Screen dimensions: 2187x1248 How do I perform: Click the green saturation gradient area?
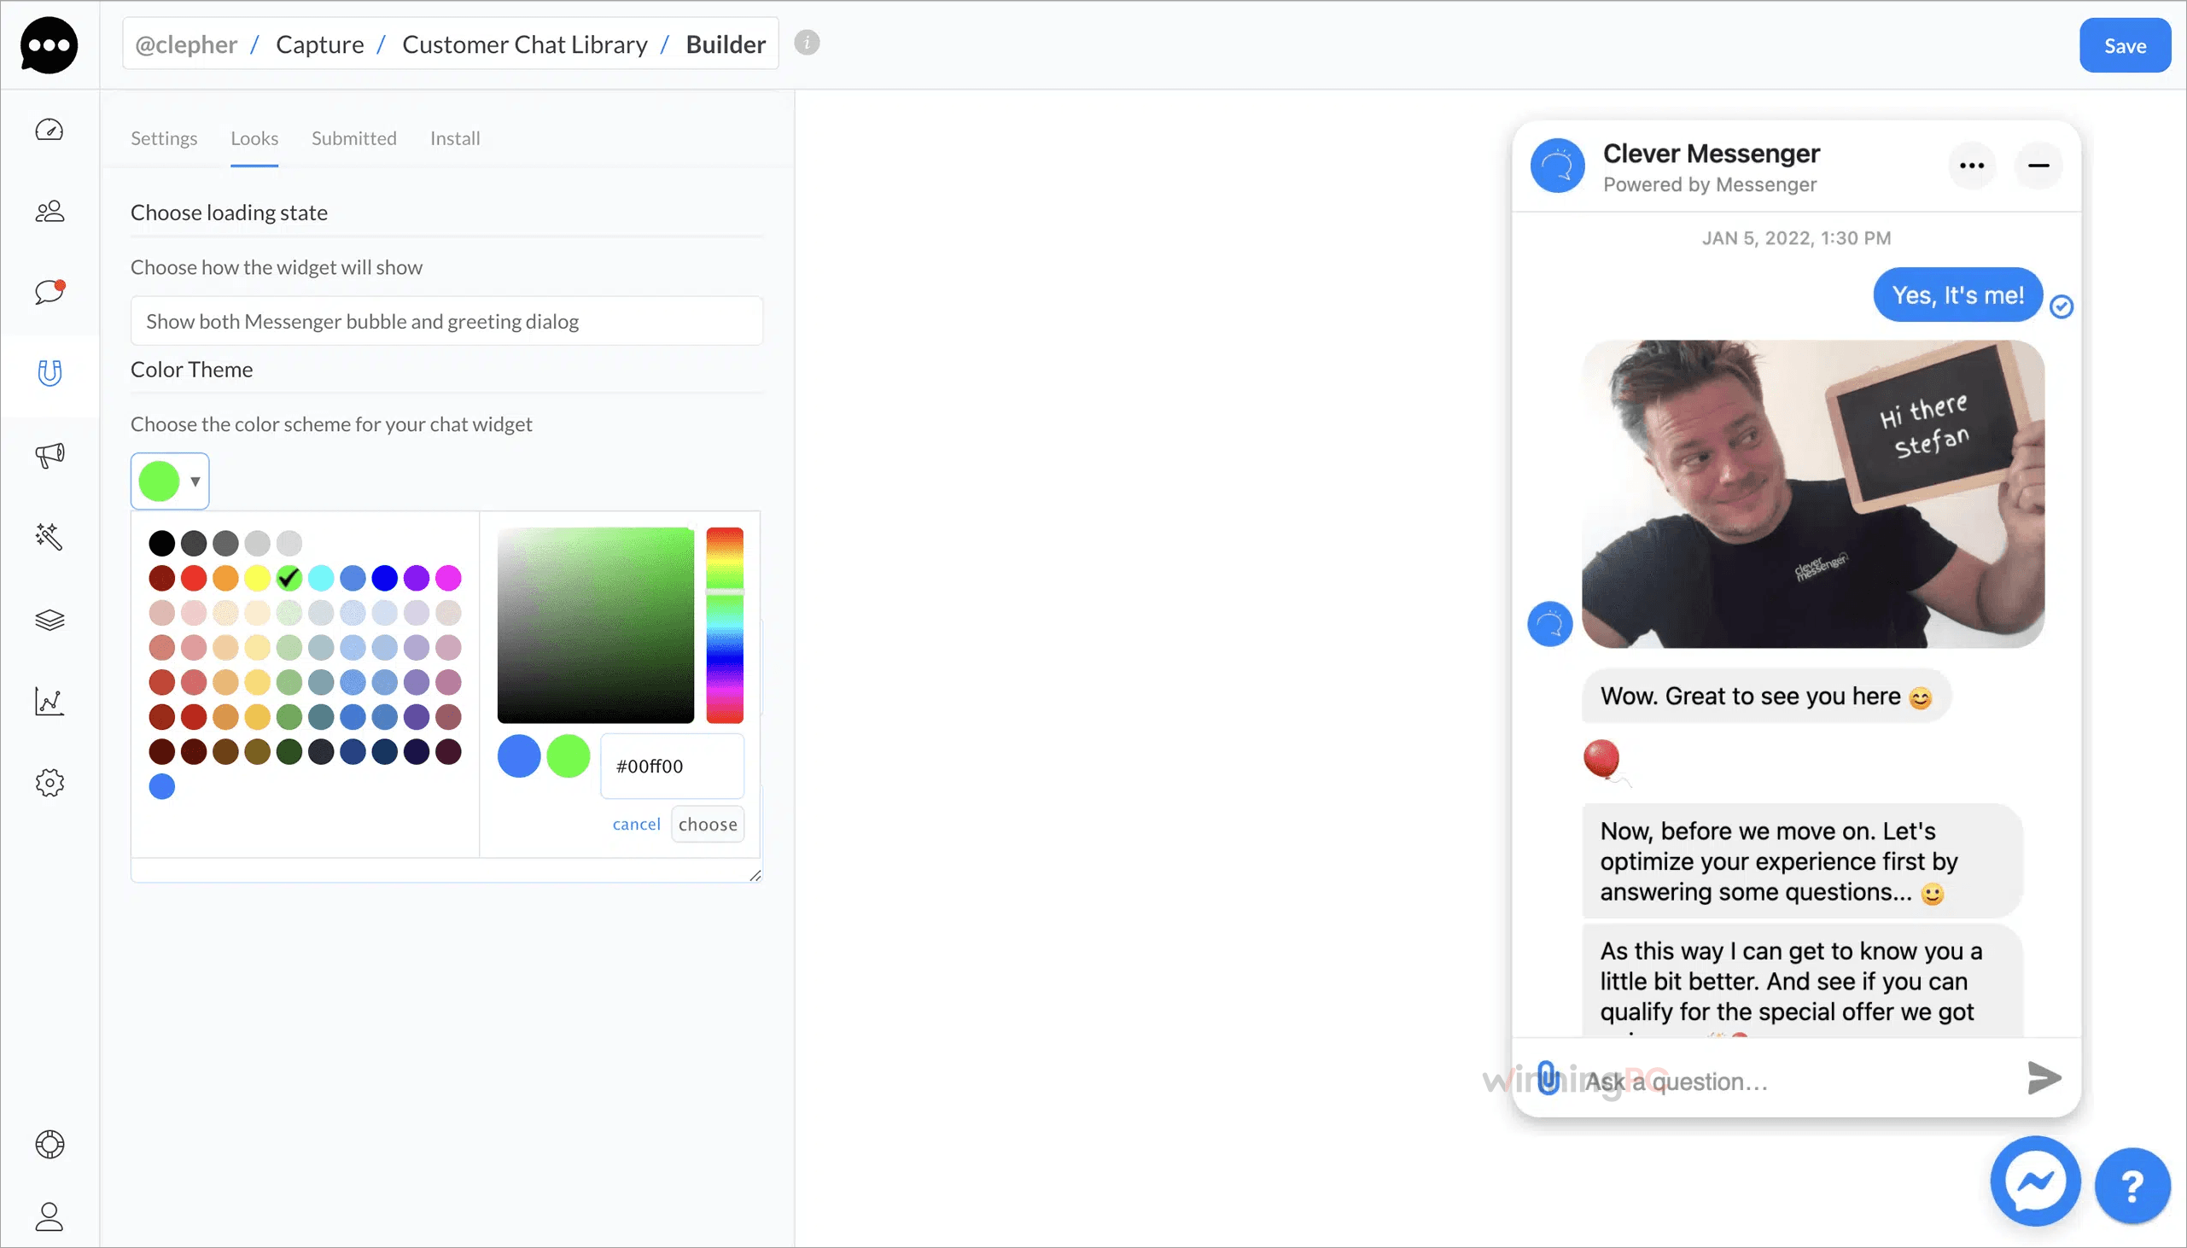click(x=597, y=626)
